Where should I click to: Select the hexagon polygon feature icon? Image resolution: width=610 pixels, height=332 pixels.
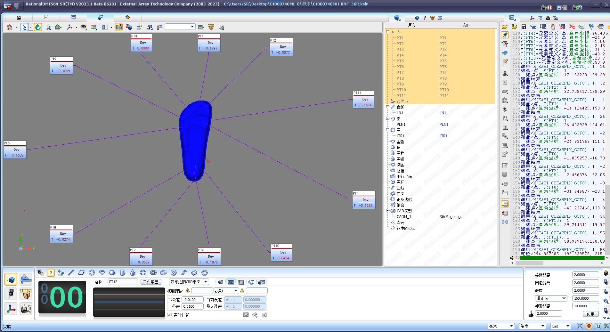point(205,273)
